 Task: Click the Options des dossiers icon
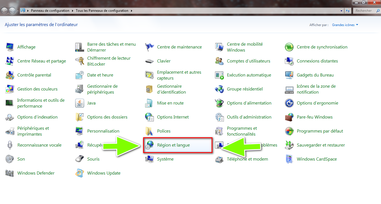[80, 117]
